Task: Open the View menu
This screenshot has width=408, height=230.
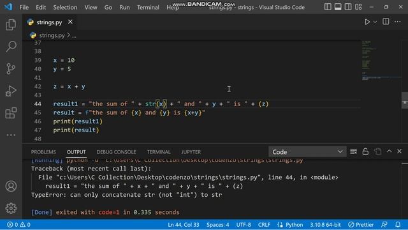Action: click(91, 7)
